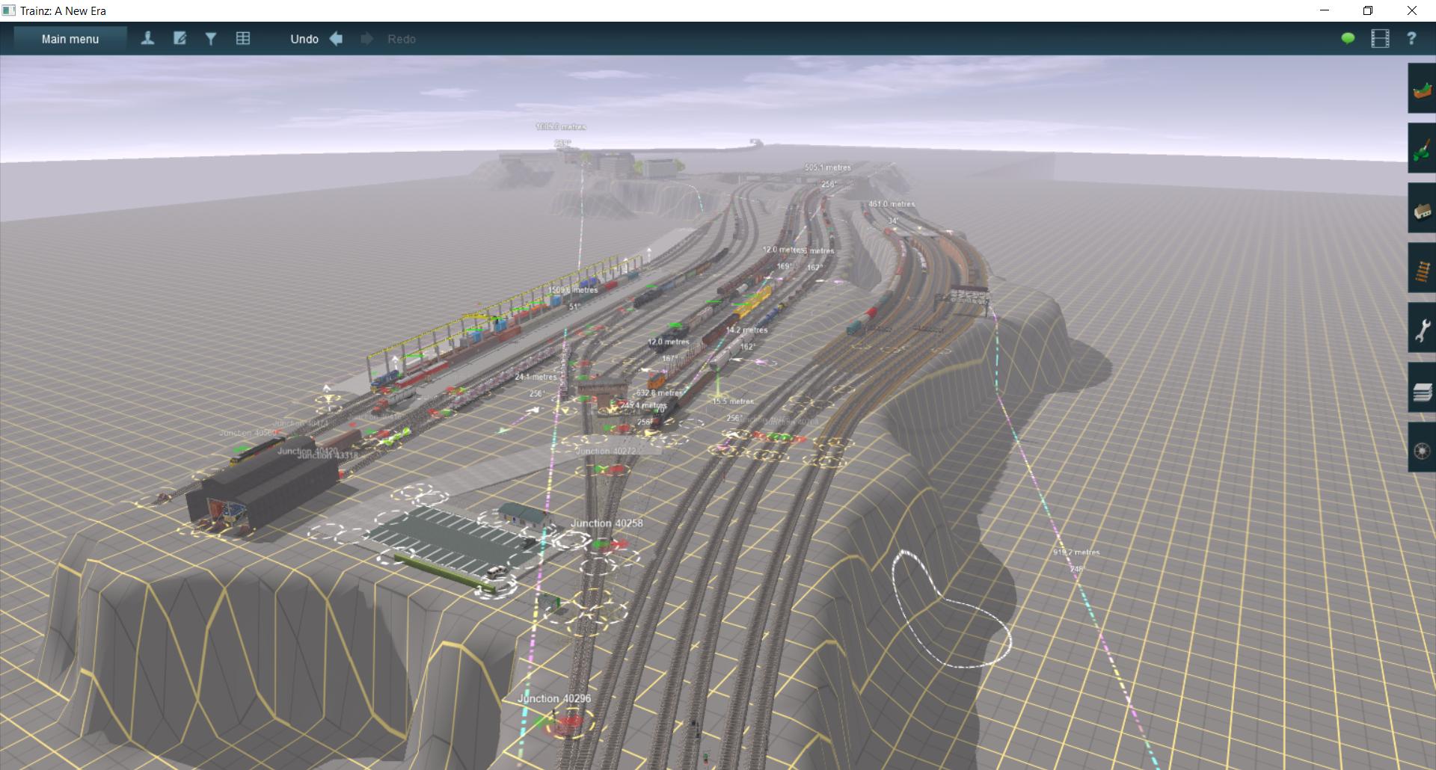1436x770 pixels.
Task: Open the Objects building tab
Action: point(1422,208)
